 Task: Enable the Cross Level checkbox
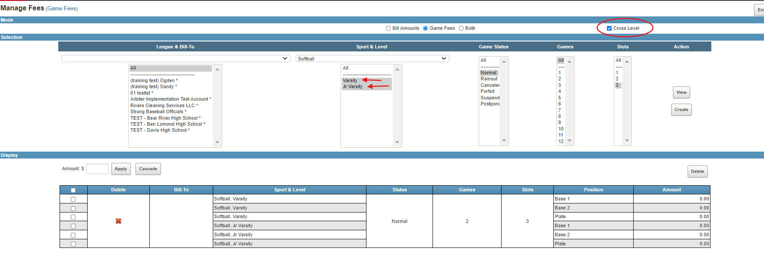click(609, 29)
